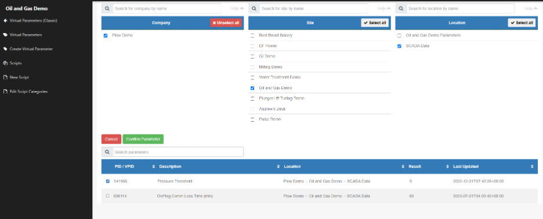Open the Scripts sidebar item

[x=16, y=63]
